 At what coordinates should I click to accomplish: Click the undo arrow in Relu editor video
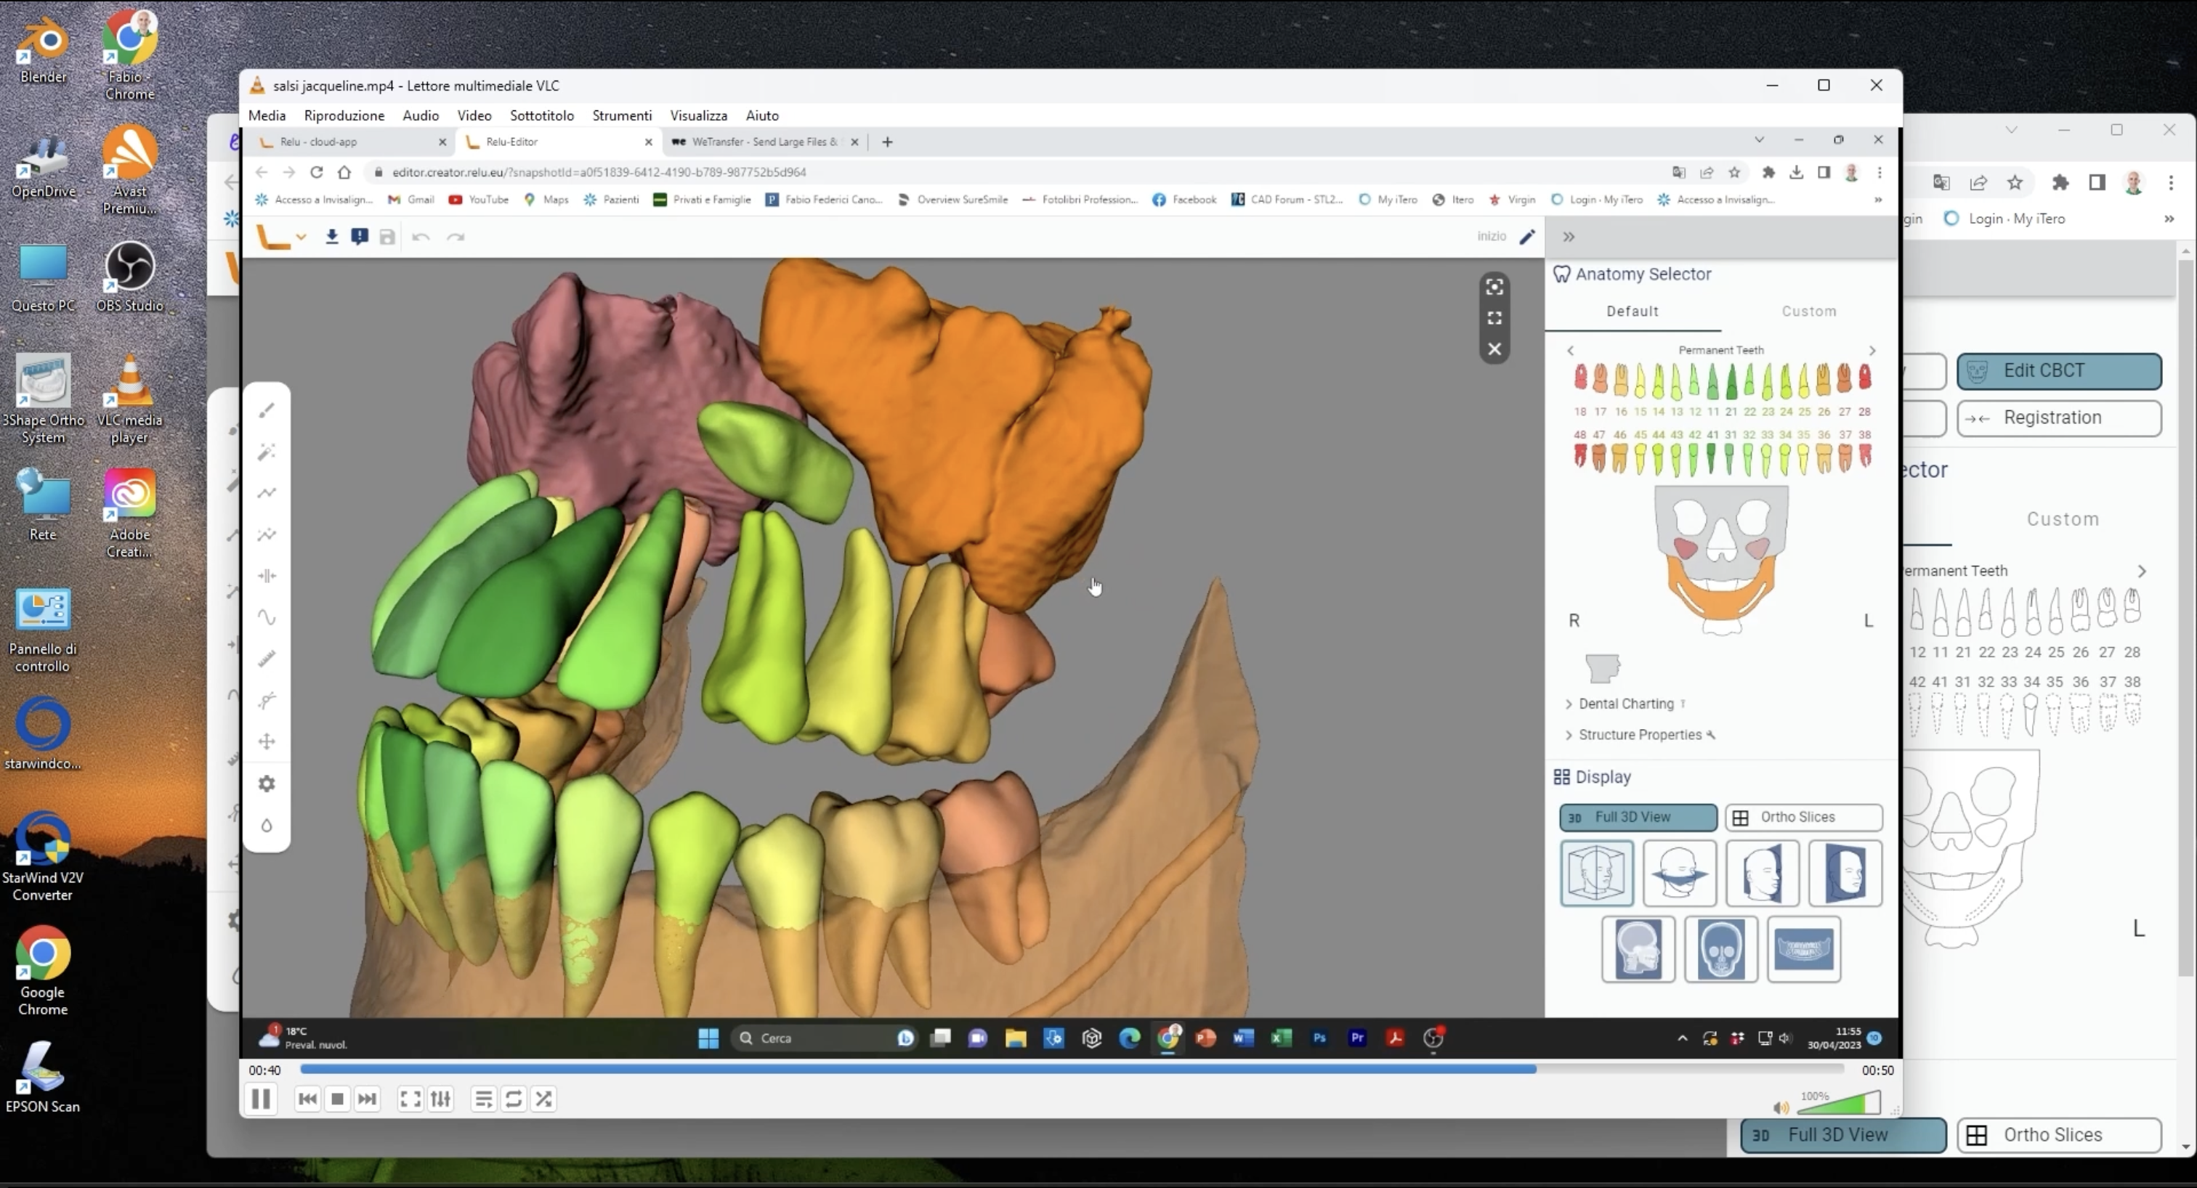tap(421, 237)
